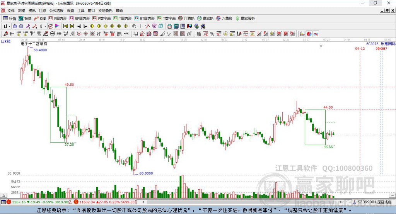Click the 44.50 price level label
The image size is (396, 214).
click(x=328, y=107)
